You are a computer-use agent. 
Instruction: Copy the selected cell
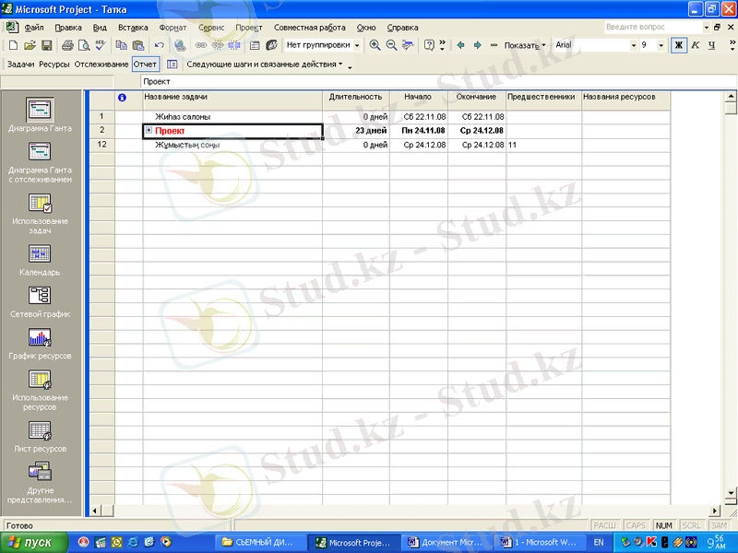pyautogui.click(x=121, y=45)
